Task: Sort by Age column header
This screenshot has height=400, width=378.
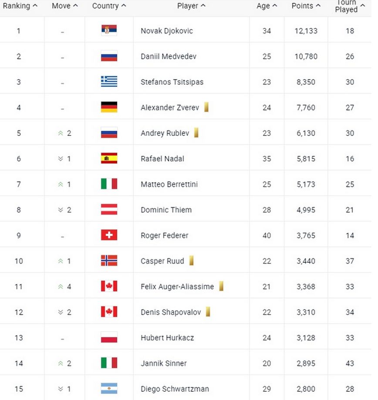Action: point(267,6)
